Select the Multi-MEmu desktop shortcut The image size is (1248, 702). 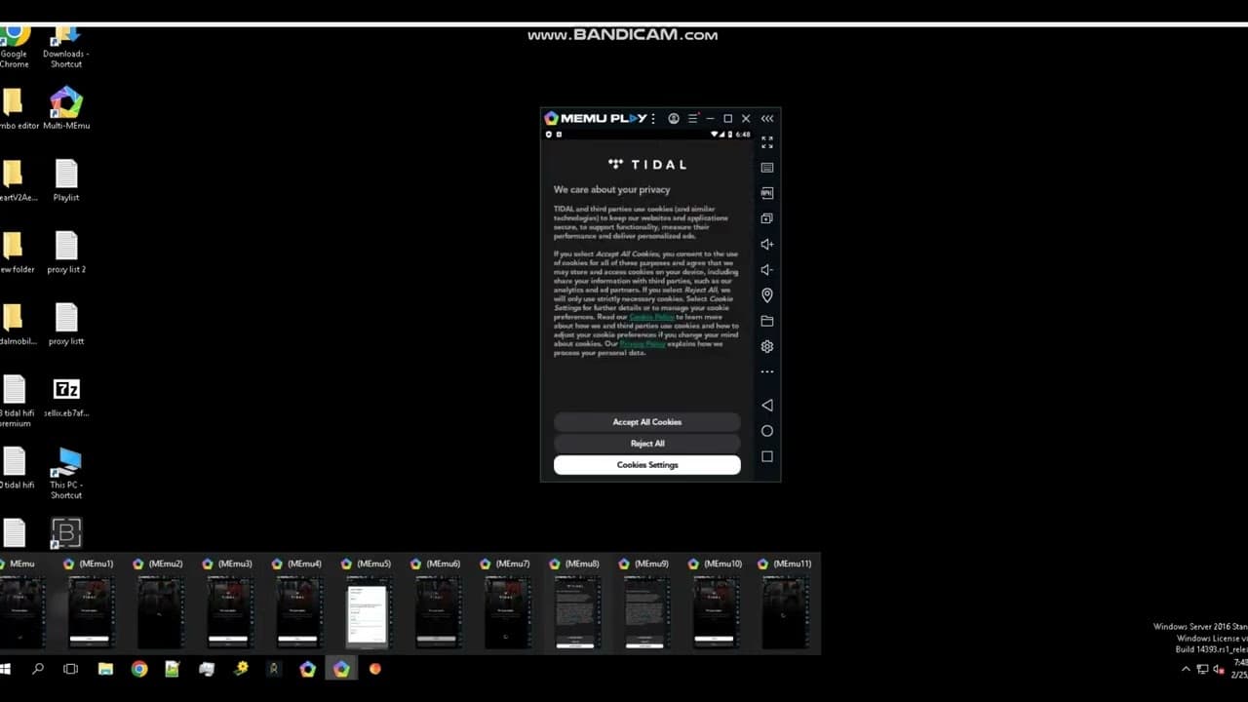click(x=66, y=108)
